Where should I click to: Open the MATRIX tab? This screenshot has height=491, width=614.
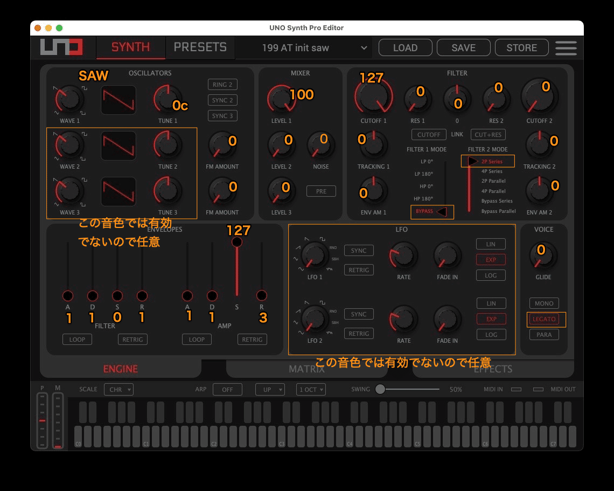point(306,369)
